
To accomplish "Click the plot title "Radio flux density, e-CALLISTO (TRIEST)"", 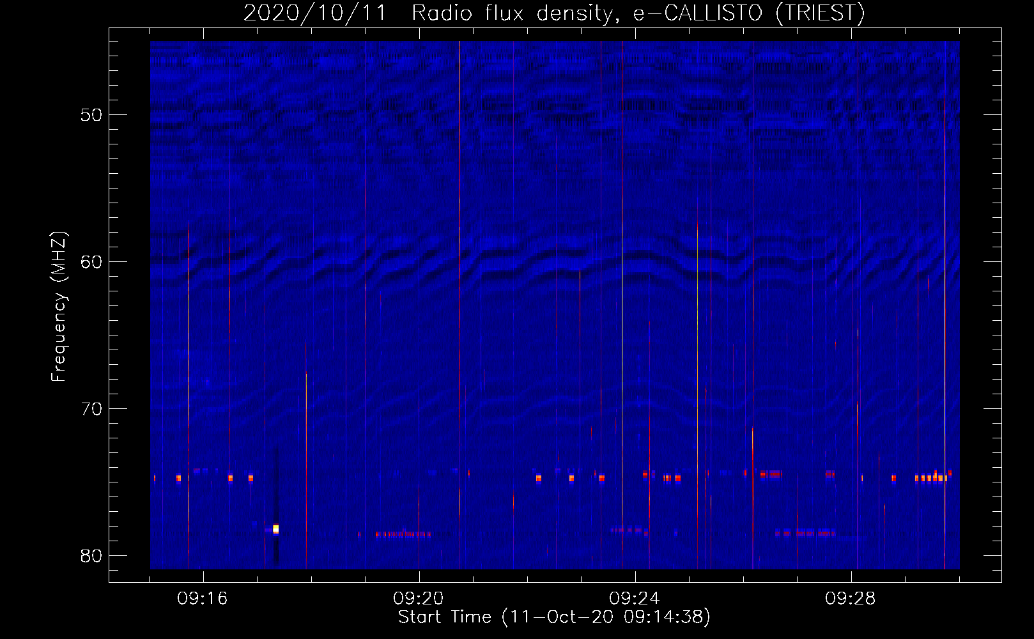I will (638, 13).
